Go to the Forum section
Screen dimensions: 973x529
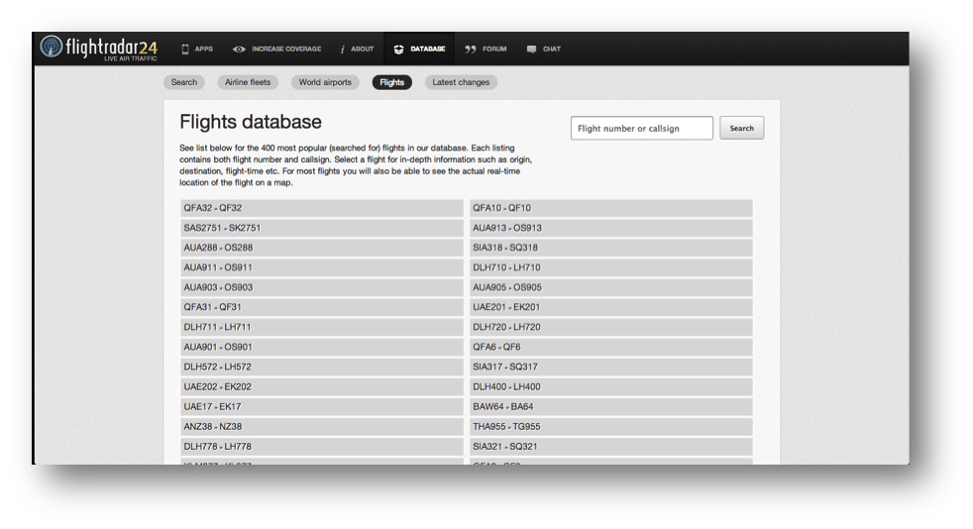pyautogui.click(x=494, y=49)
